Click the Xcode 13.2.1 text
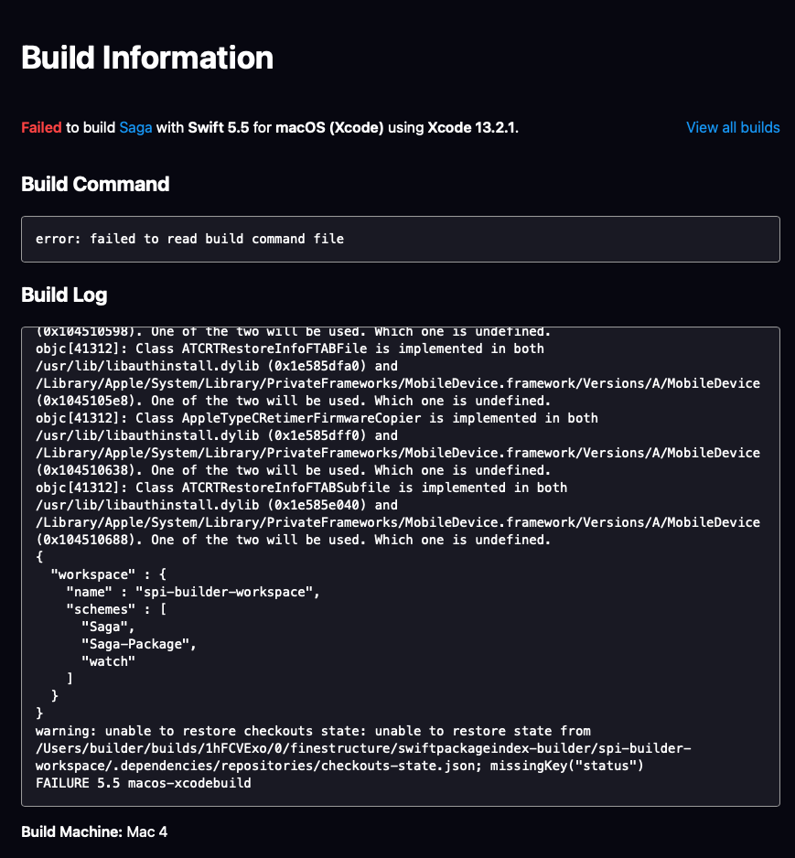 click(471, 127)
